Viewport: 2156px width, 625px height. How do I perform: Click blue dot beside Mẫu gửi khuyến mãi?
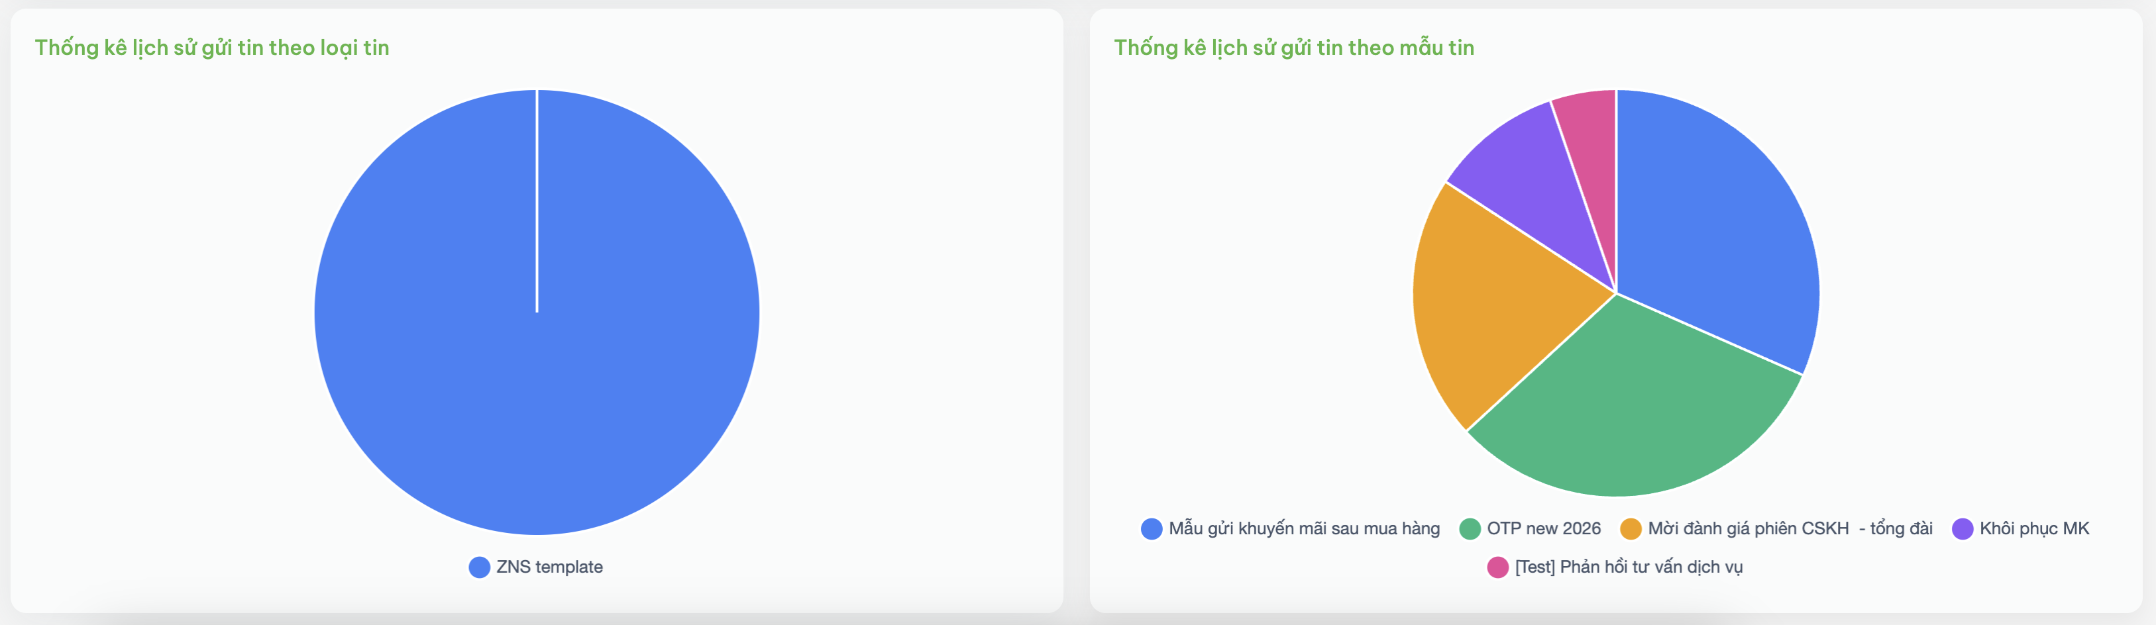[1152, 529]
